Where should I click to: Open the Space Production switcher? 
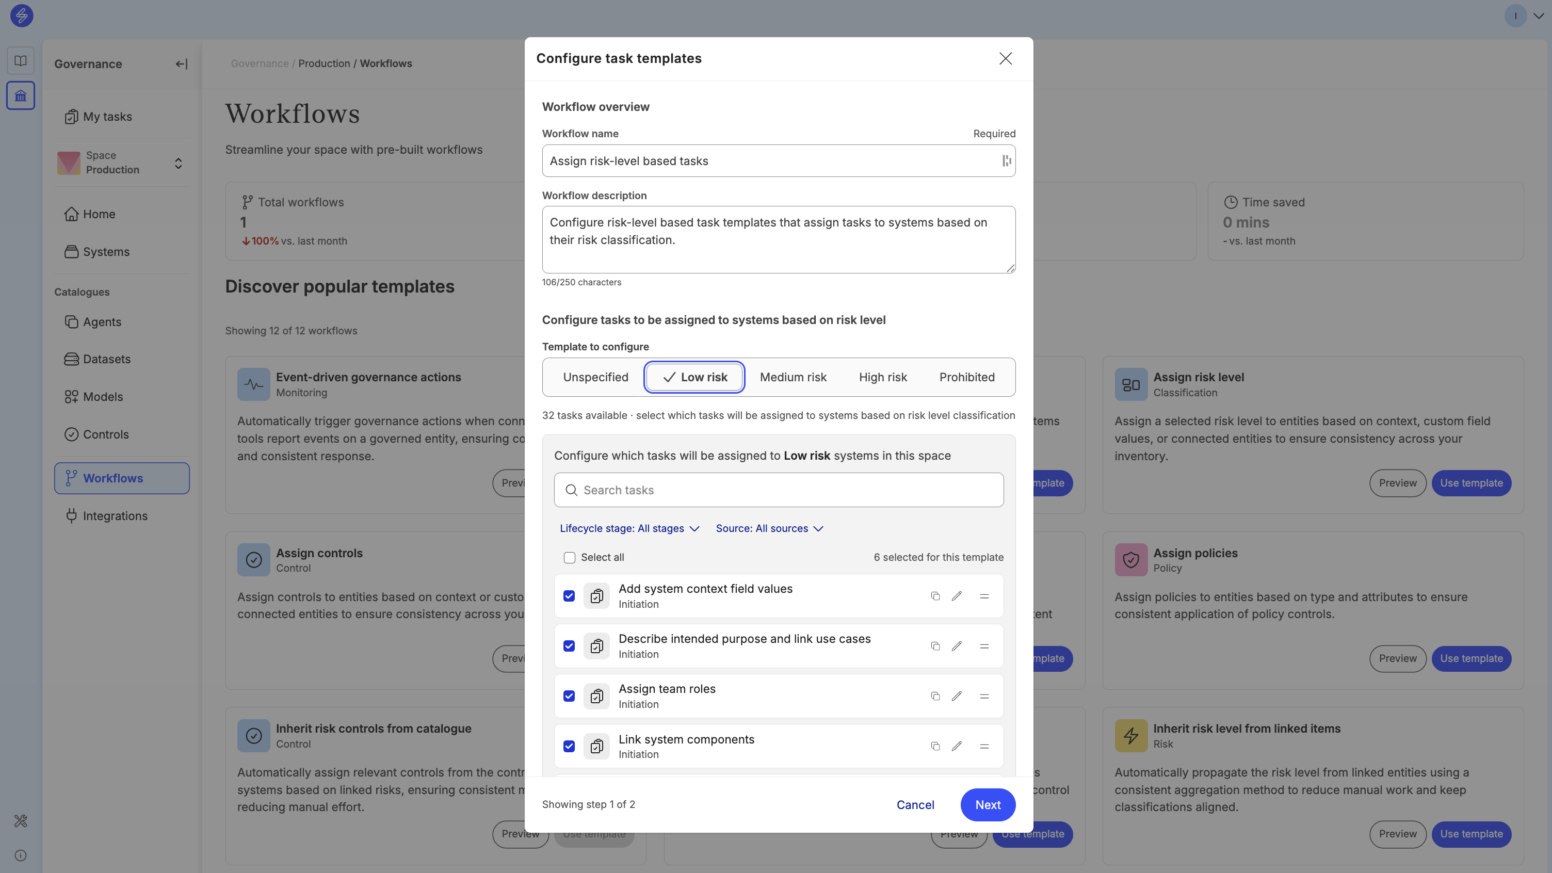coord(122,163)
